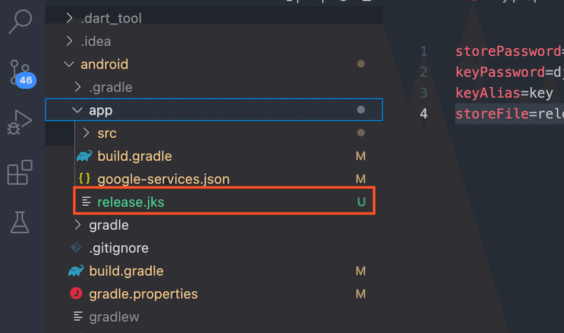Click the Gradle elephant icon beside app build.gradle
The height and width of the screenshot is (333, 564).
coord(84,156)
